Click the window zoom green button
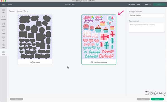The height and width of the screenshot is (102, 167). coord(5,1)
